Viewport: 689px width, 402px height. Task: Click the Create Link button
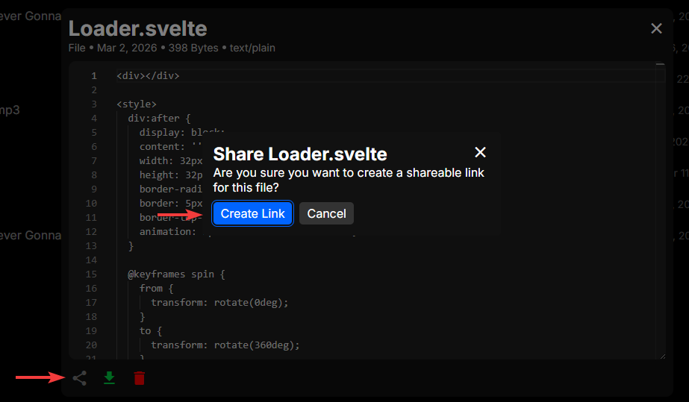pos(252,213)
